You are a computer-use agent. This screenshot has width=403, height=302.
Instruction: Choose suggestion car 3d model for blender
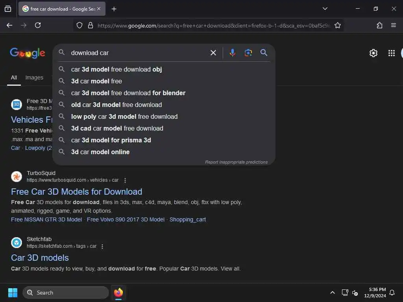164,93
